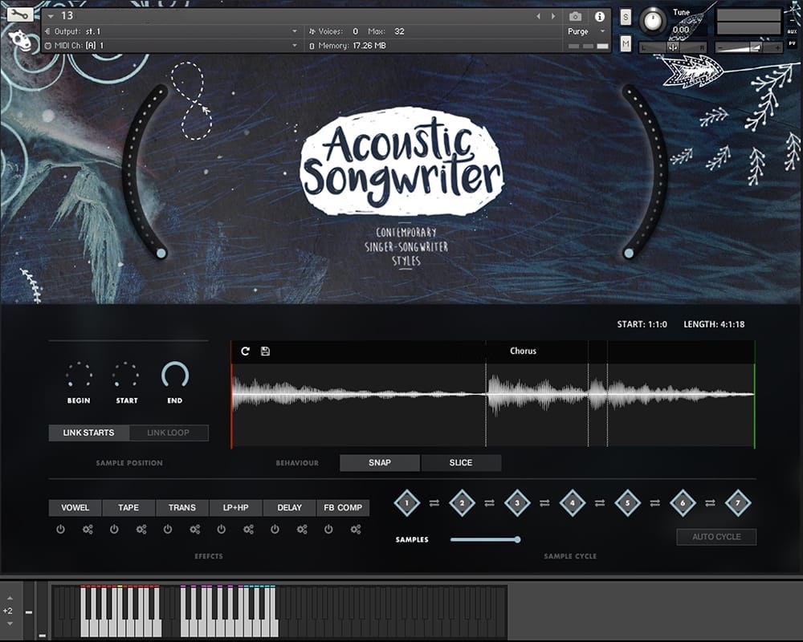Screen dimensions: 803x642
Task: Click the SAMPLES slider handle
Action: click(x=517, y=539)
